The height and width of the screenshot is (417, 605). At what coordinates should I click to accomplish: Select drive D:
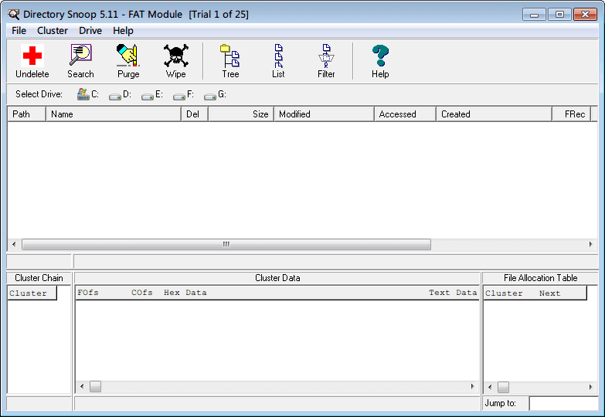coord(120,94)
